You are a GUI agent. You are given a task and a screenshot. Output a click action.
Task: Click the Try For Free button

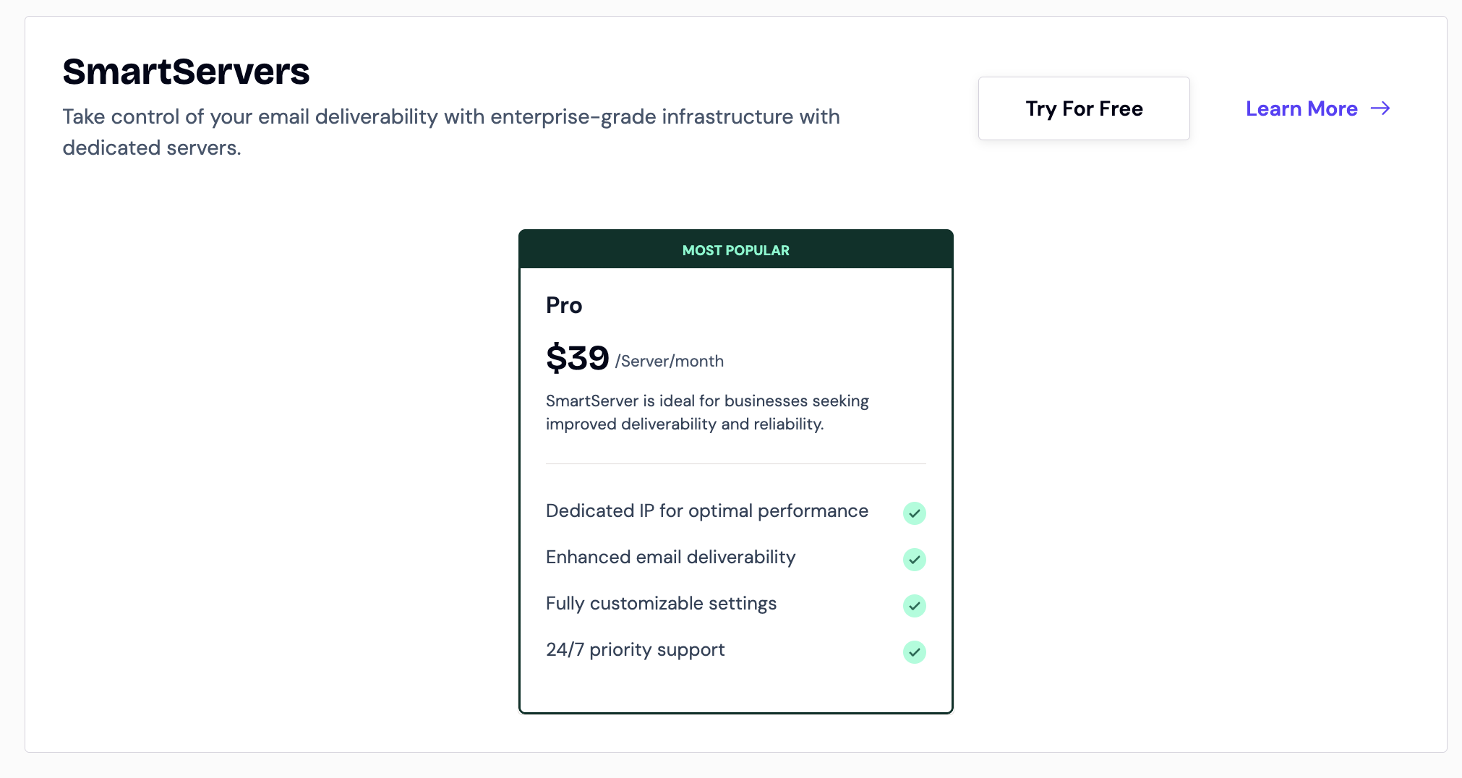click(x=1084, y=108)
